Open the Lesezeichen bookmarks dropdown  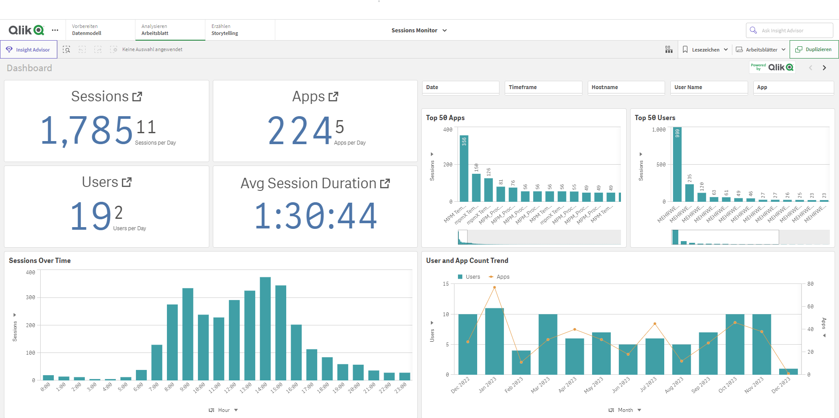tap(705, 50)
